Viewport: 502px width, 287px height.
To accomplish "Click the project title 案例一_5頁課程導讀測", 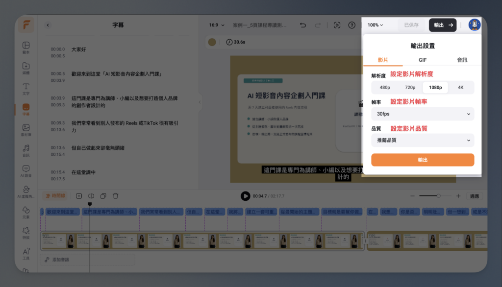I will pos(260,25).
